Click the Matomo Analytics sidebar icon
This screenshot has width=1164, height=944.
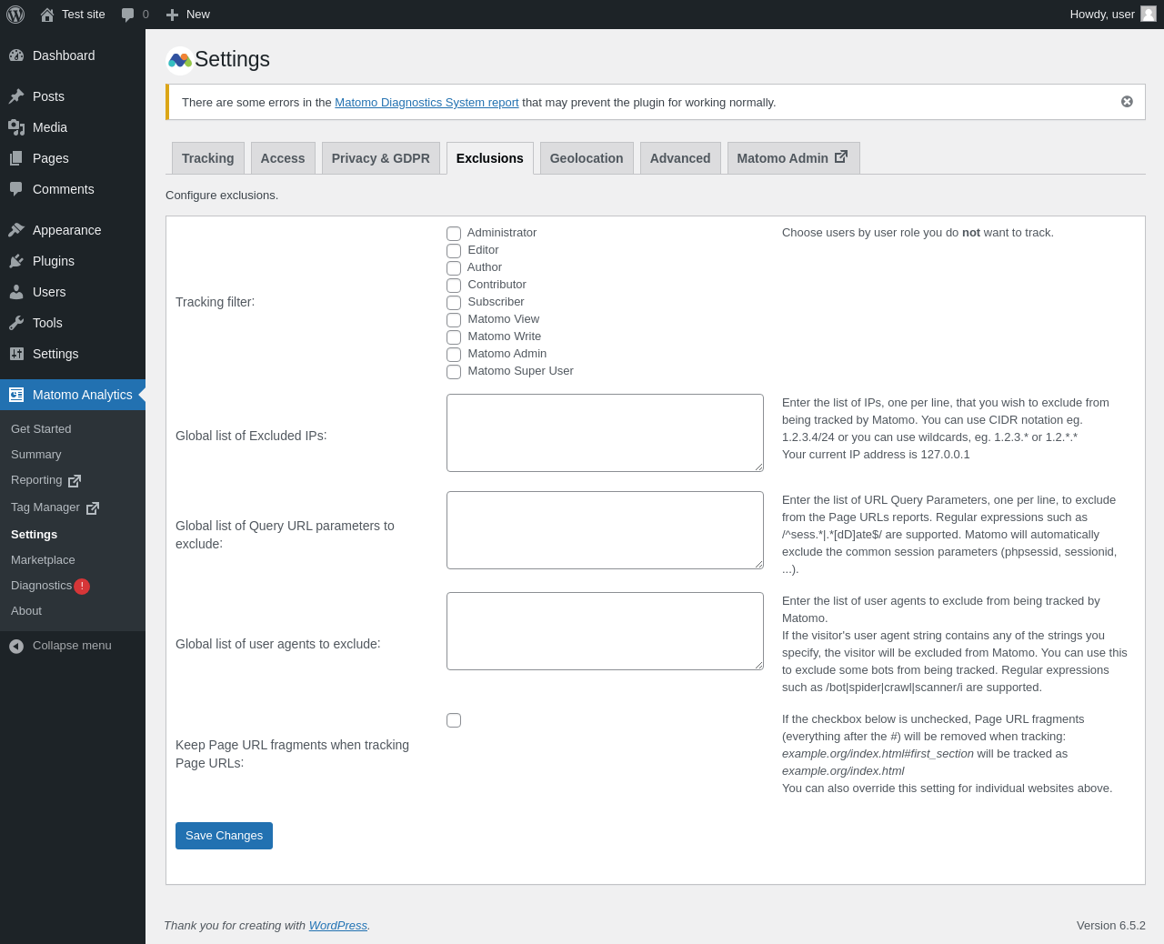click(x=16, y=395)
